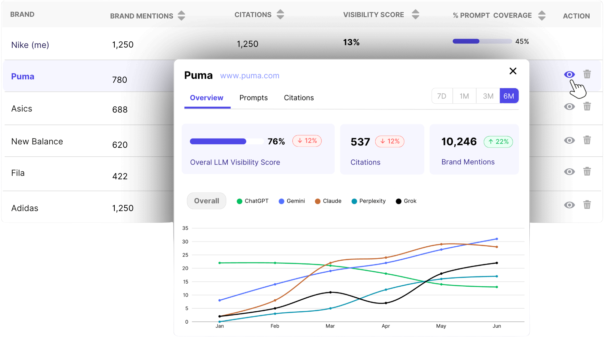Click the Perplexity data point for Apr

pos(386,290)
